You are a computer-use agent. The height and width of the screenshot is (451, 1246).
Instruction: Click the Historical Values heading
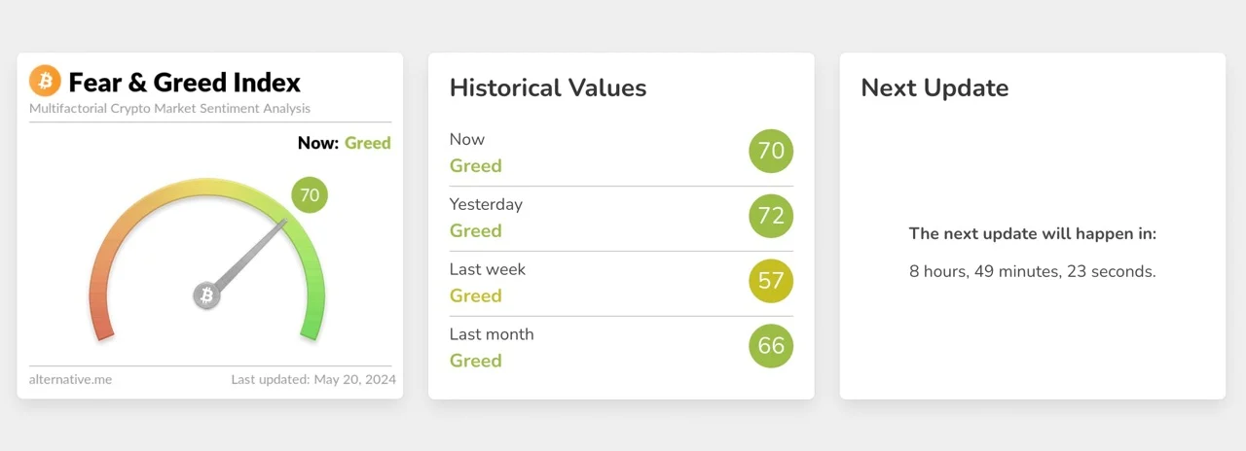548,87
